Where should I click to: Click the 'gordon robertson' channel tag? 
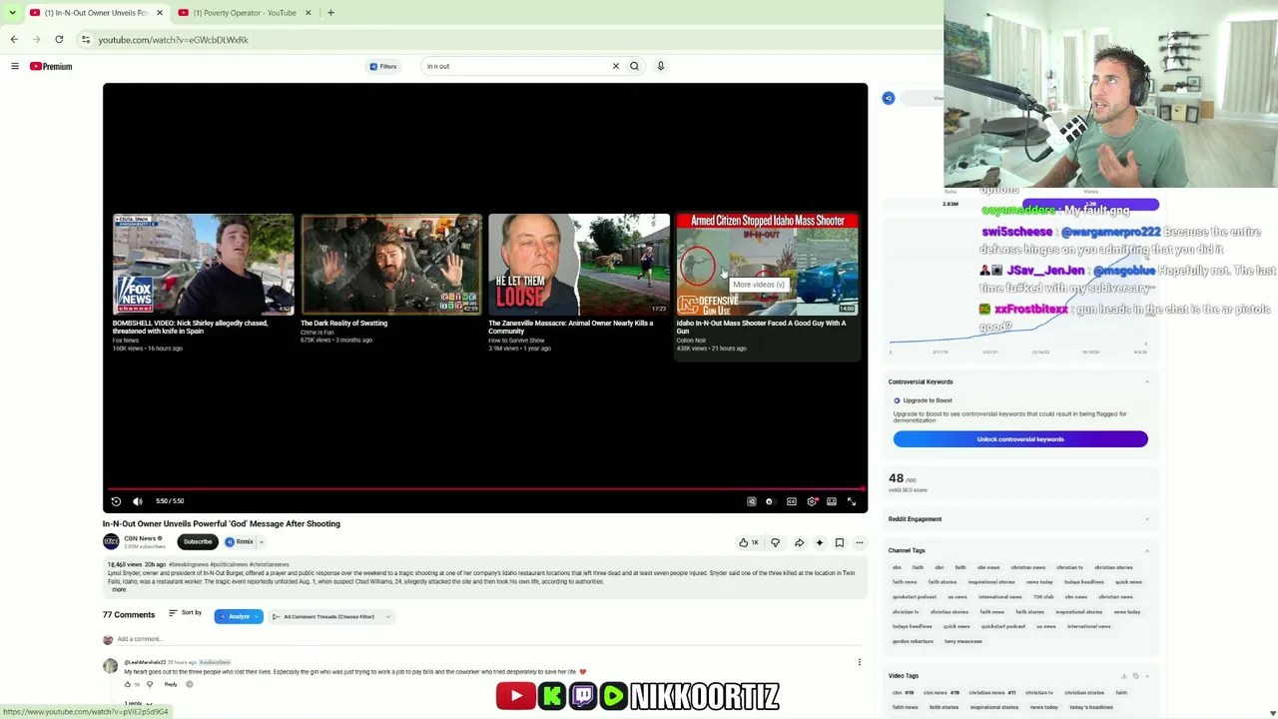(x=913, y=641)
